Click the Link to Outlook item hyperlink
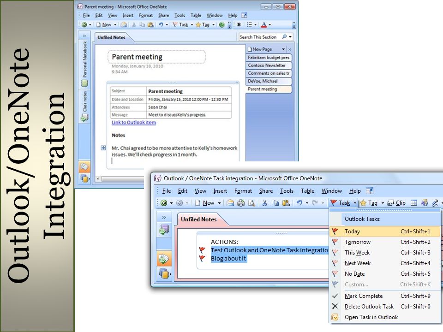 tap(134, 123)
